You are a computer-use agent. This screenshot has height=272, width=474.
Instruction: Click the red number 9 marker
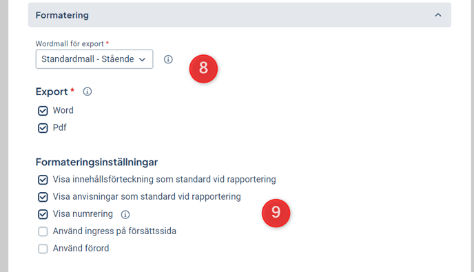tap(276, 213)
